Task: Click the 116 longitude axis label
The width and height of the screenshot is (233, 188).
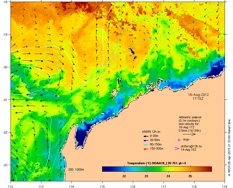Action: 133,187
